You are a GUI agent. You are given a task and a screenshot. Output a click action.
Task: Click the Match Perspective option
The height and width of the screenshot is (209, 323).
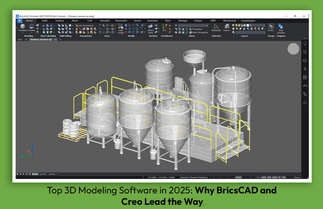[198, 32]
